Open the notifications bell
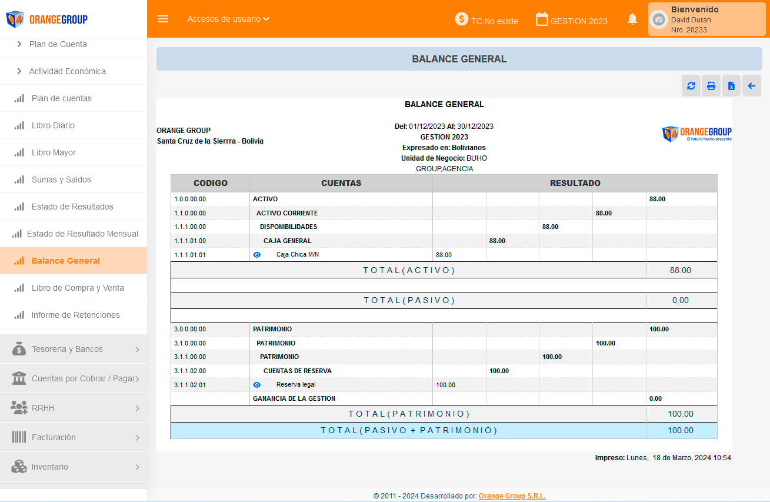This screenshot has width=770, height=502. [632, 19]
